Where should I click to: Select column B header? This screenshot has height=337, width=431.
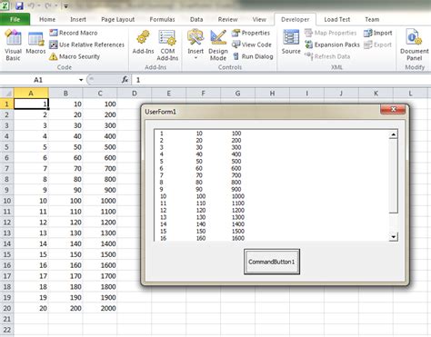pyautogui.click(x=65, y=94)
